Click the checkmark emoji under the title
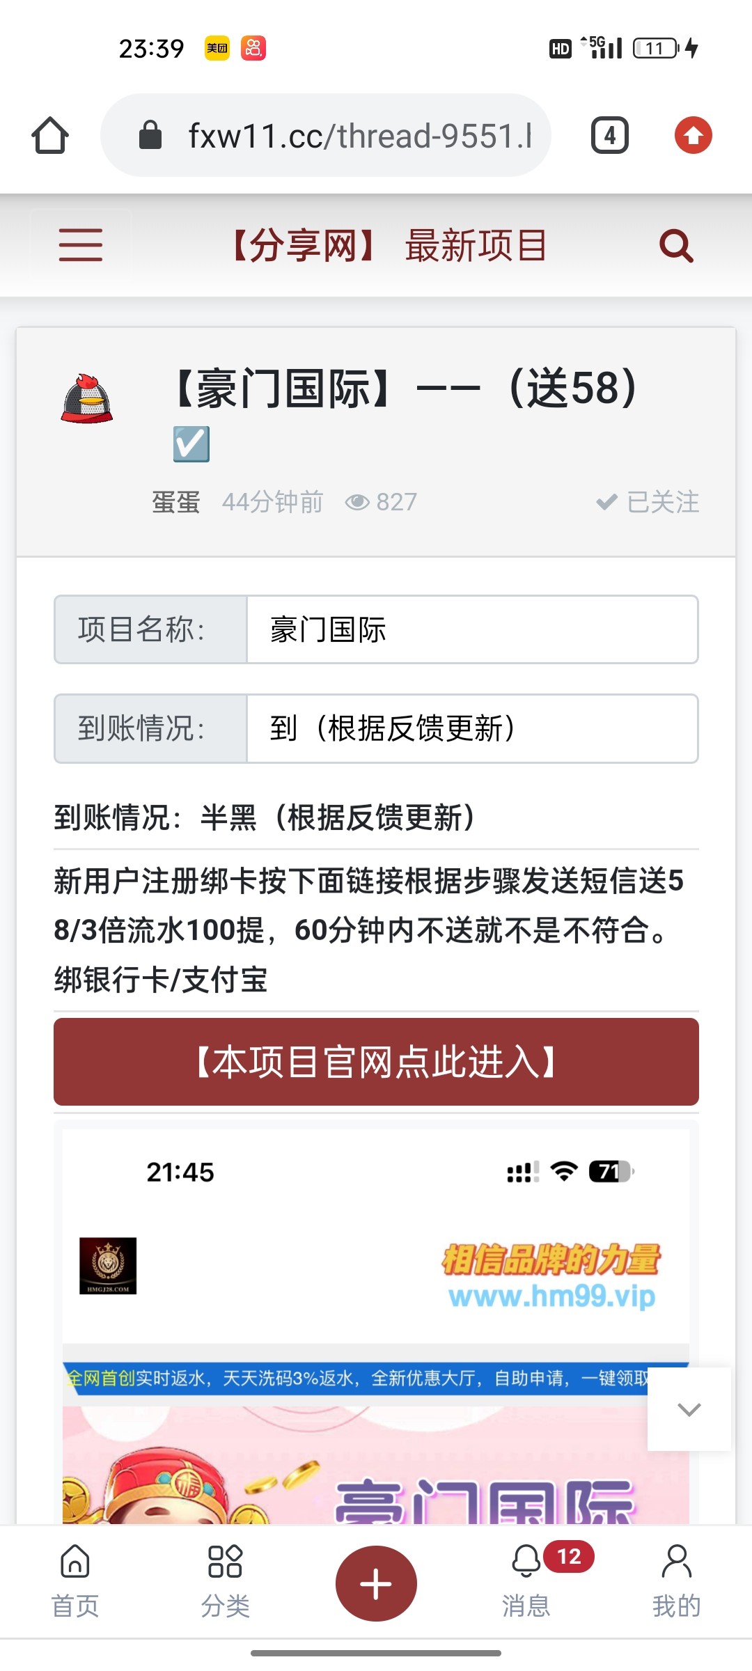Screen dimensions: 752x1671 [191, 444]
